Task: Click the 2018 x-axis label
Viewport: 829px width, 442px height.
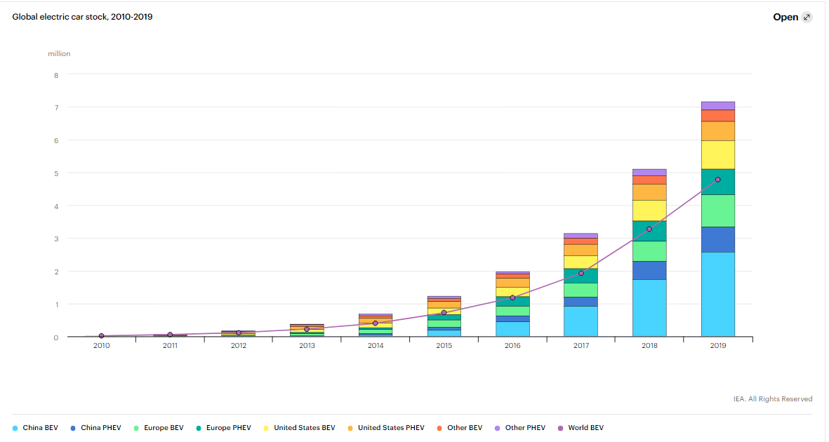Action: coord(649,346)
